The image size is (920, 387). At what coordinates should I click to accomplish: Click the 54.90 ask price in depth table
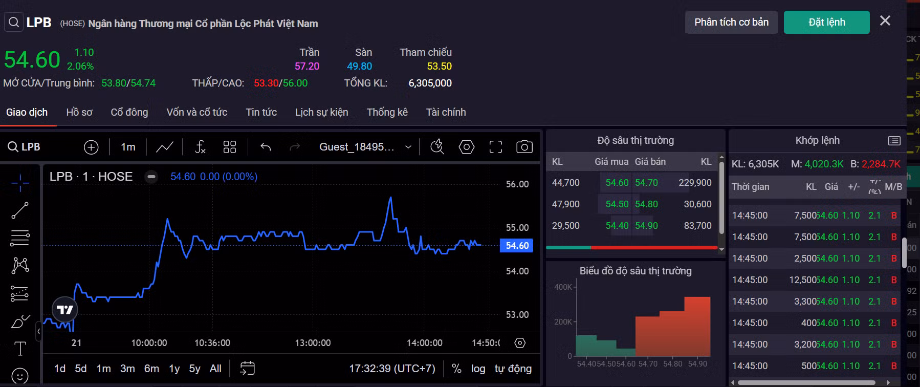click(x=646, y=226)
